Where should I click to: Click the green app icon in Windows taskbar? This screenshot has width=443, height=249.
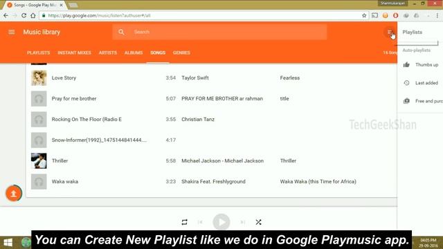pyautogui.click(x=26, y=243)
